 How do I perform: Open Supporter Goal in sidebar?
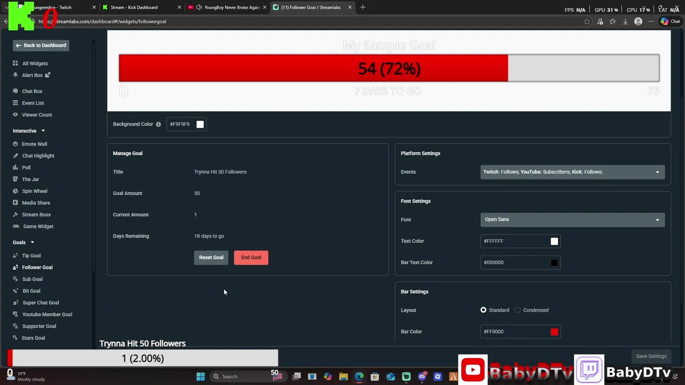click(x=39, y=326)
